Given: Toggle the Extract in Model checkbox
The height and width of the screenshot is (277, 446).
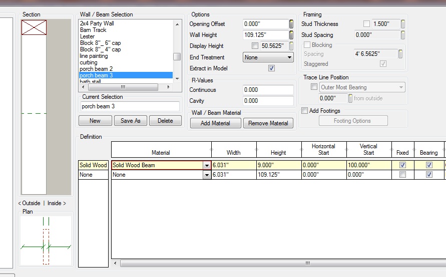Looking at the screenshot, I should pos(271,68).
